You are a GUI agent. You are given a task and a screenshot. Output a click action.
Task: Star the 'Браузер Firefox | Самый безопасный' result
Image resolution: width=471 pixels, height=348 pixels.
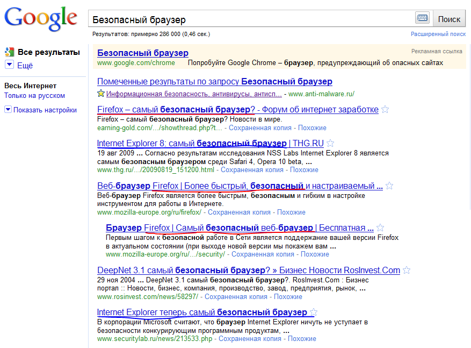[380, 228]
